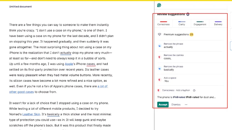The width and height of the screenshot is (232, 130).
Task: Click the red shield icon next to Correctness · Add a hyphen
Action: pyautogui.click(x=159, y=90)
